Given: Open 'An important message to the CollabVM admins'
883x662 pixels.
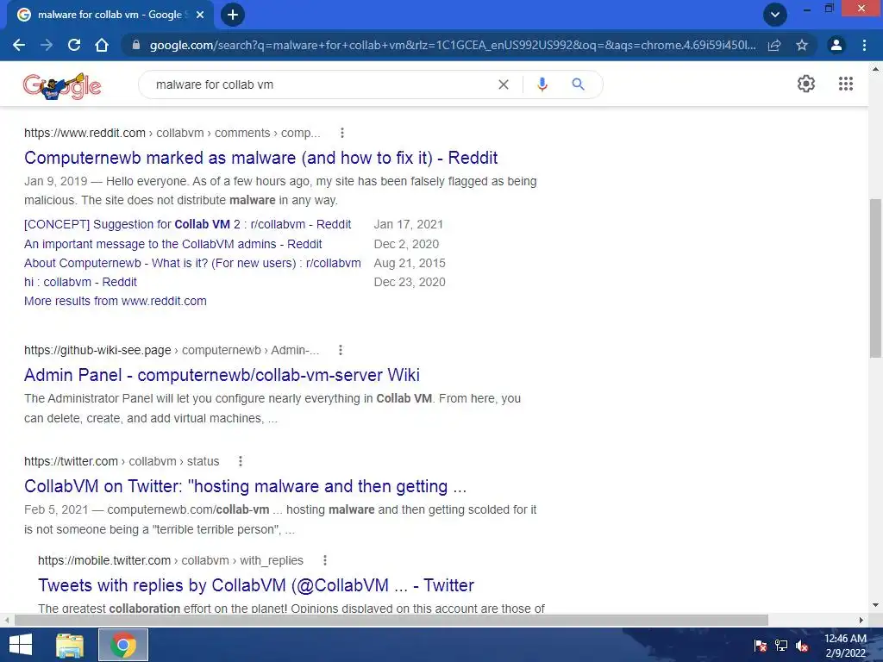Looking at the screenshot, I should click(172, 244).
